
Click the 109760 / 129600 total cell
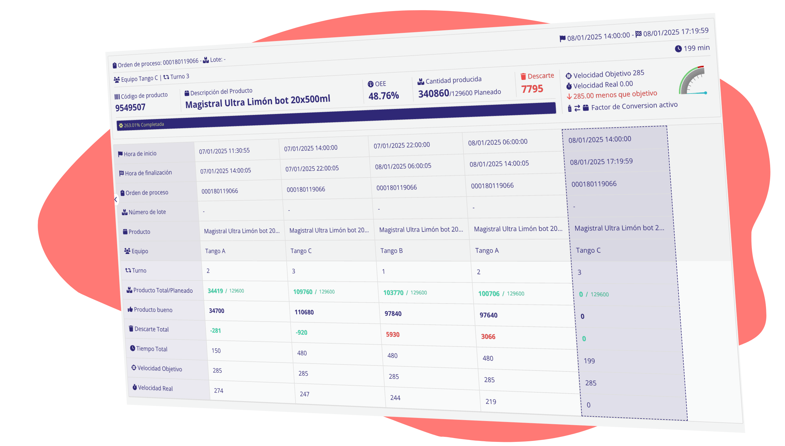point(314,292)
